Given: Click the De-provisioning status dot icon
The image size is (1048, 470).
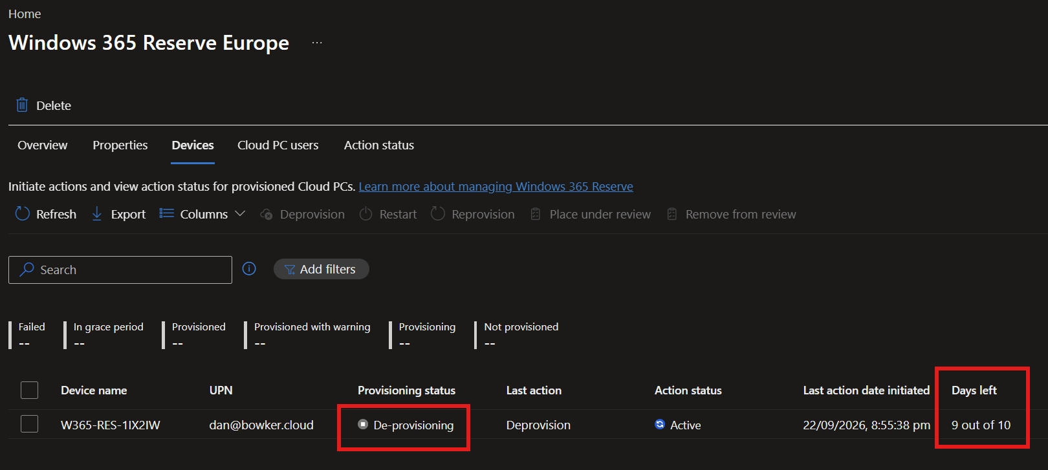Looking at the screenshot, I should [x=363, y=424].
